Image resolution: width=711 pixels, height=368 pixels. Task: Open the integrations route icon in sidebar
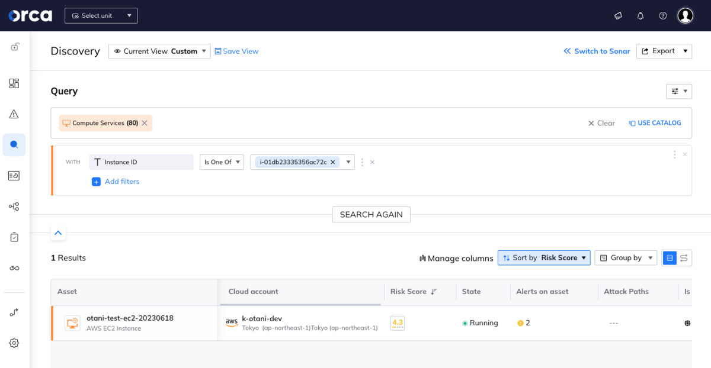pyautogui.click(x=14, y=312)
